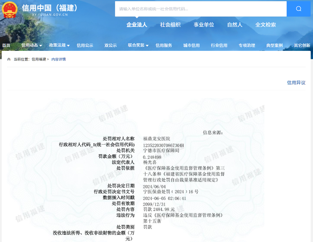Open 信用服务 navigation item
313x242 pixels.
pyautogui.click(x=164, y=45)
